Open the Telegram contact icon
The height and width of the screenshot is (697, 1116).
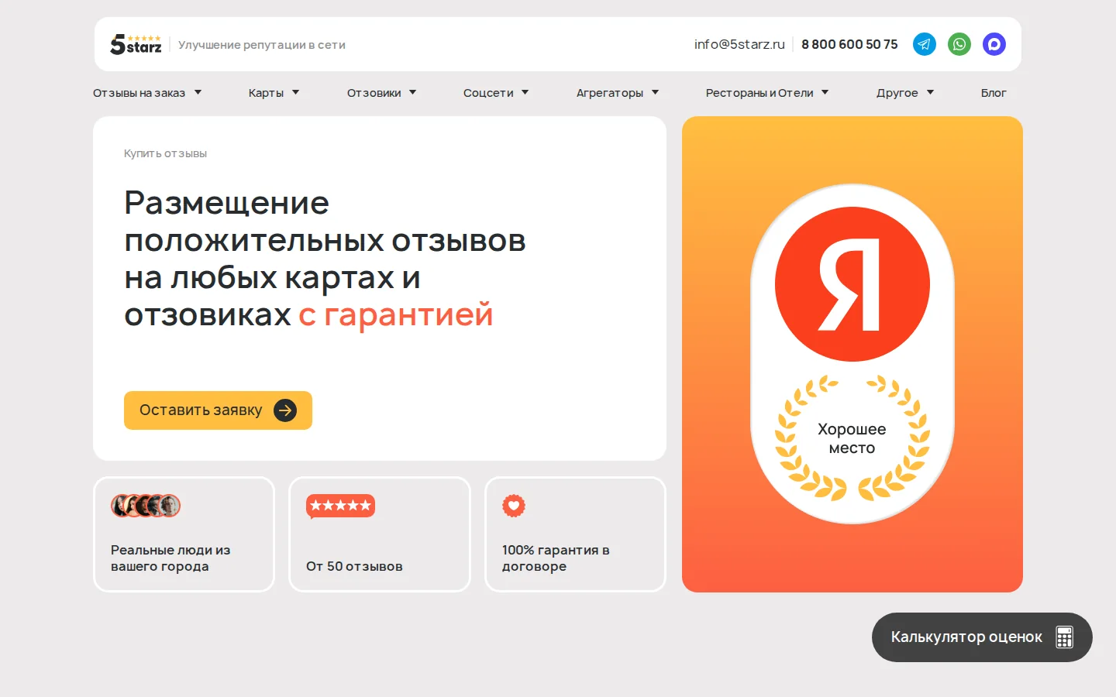pyautogui.click(x=924, y=44)
